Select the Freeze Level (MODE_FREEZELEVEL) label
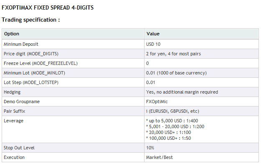Viewport: 261px width, 166px height. (41, 63)
